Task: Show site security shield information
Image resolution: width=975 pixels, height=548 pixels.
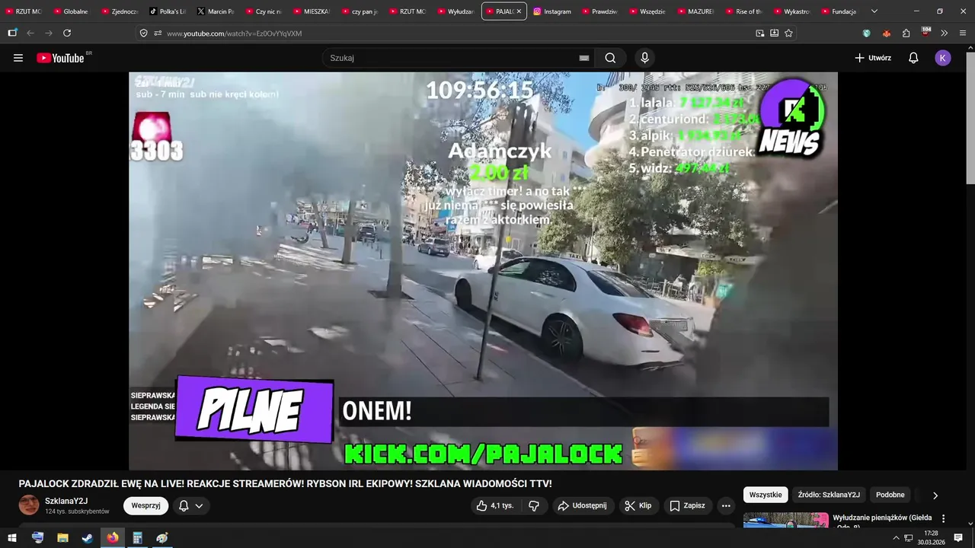Action: [x=143, y=33]
